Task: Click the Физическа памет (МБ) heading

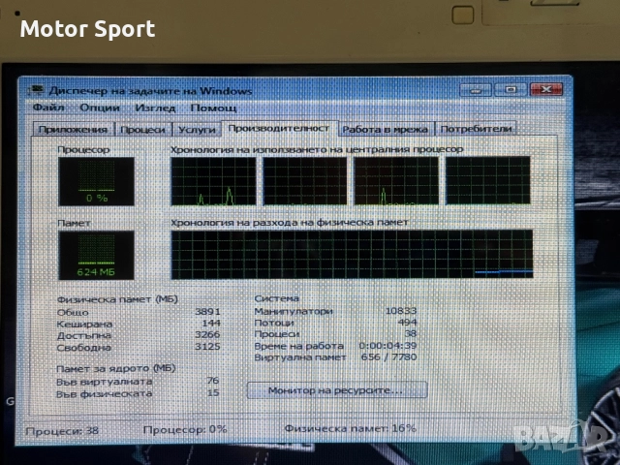Action: [x=117, y=299]
